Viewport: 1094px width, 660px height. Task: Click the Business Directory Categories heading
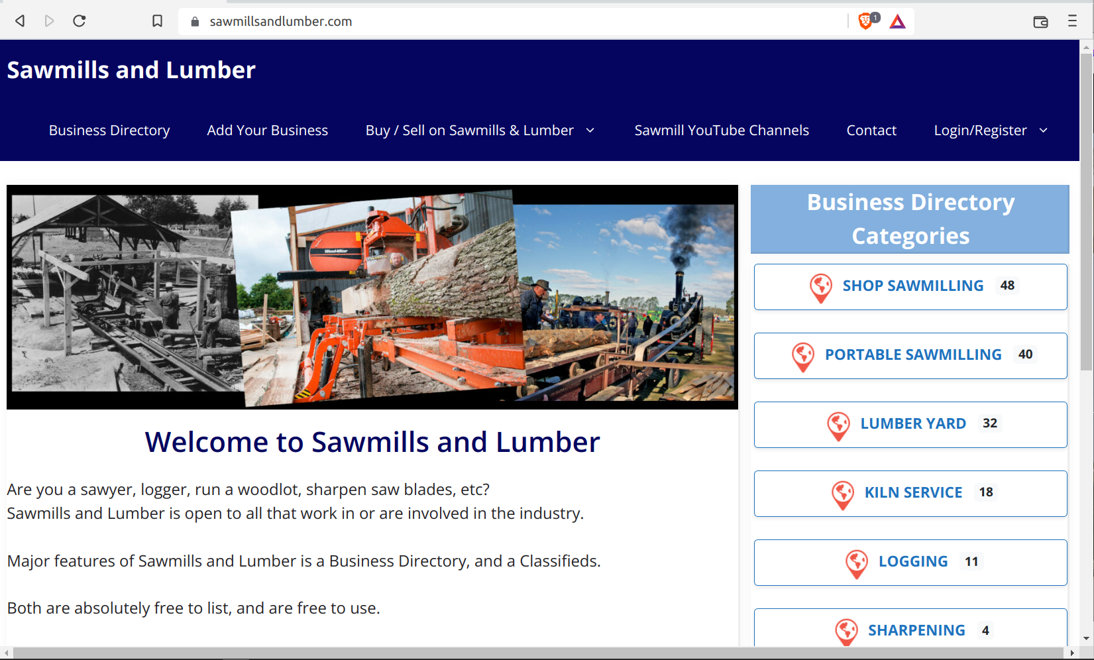pyautogui.click(x=910, y=219)
